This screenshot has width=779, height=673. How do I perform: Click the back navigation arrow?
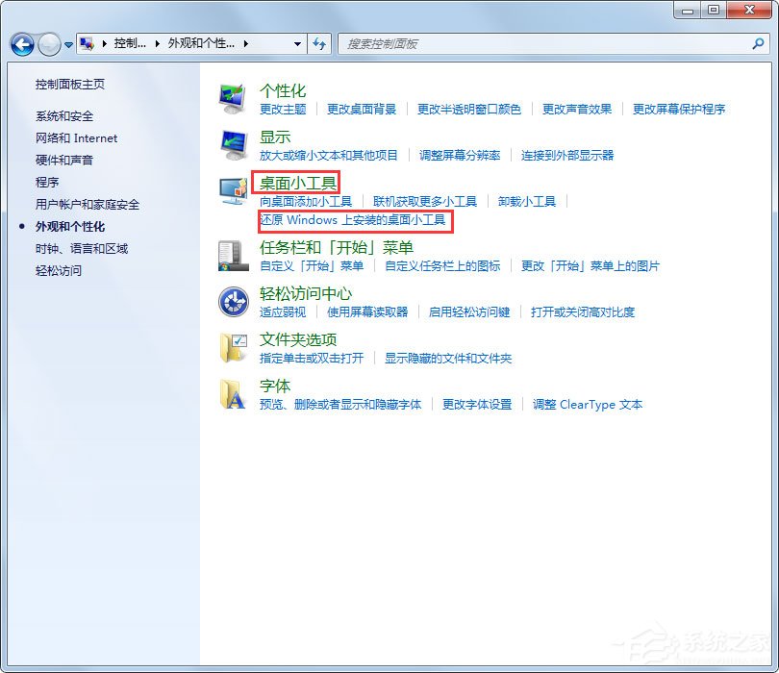pyautogui.click(x=21, y=44)
